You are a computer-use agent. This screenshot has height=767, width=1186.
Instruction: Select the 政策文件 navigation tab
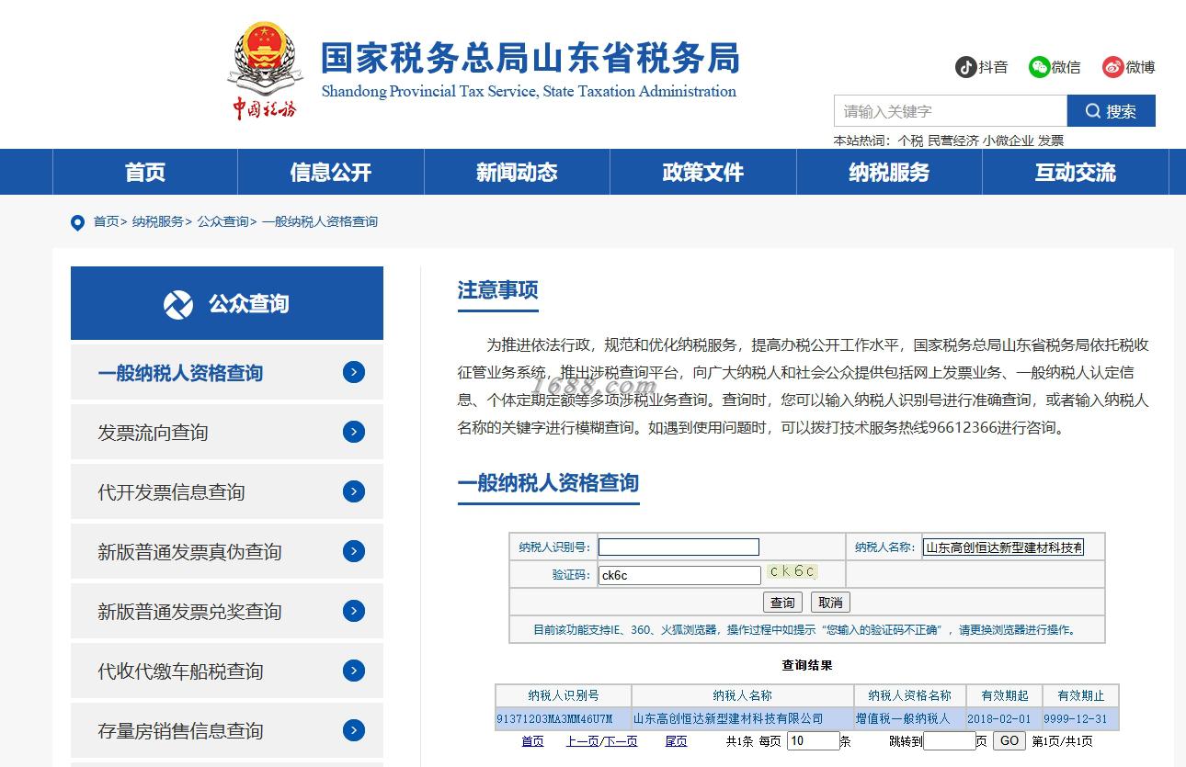pyautogui.click(x=703, y=172)
